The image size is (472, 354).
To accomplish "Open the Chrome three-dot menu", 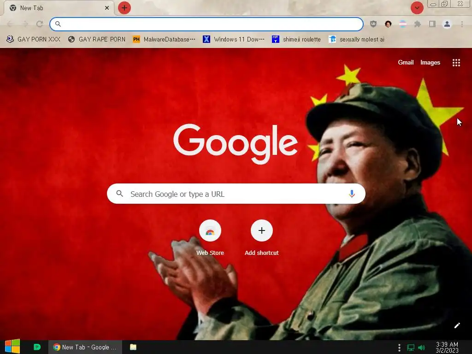I will (x=462, y=24).
